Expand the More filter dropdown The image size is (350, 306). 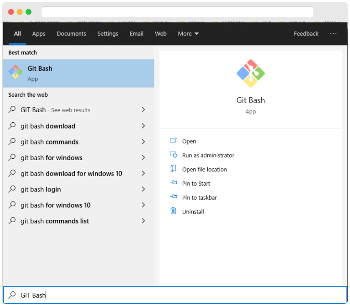[188, 34]
